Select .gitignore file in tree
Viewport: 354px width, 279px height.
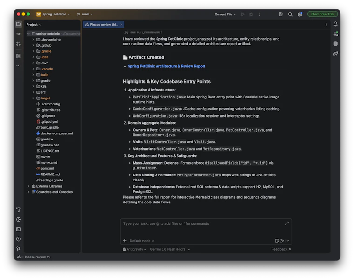coord(48,116)
